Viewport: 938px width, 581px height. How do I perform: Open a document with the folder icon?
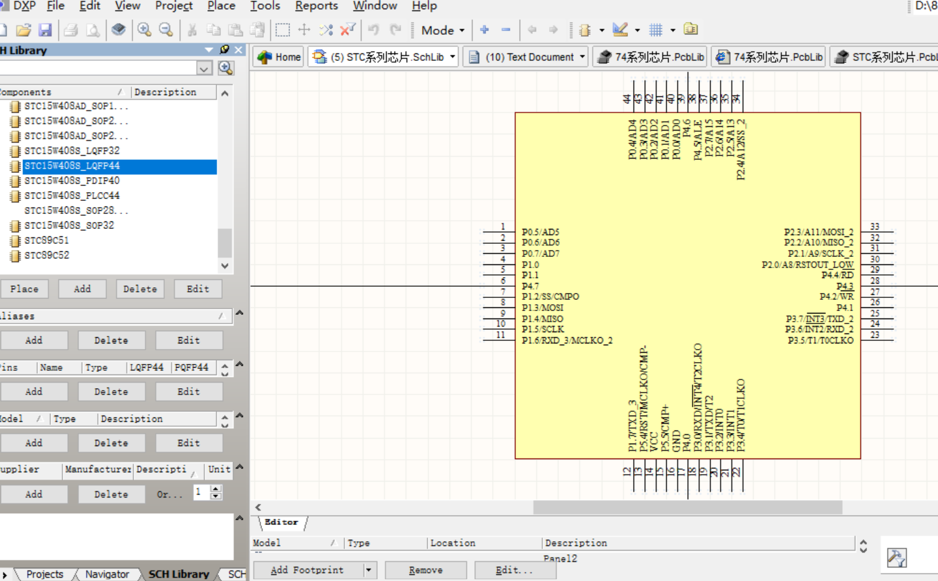24,30
